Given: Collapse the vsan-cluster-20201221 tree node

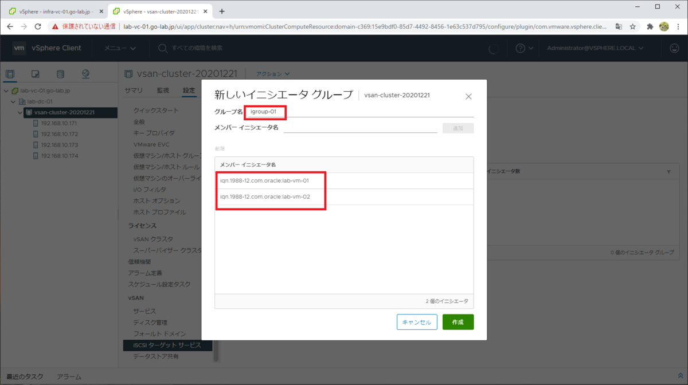Looking at the screenshot, I should pyautogui.click(x=21, y=112).
